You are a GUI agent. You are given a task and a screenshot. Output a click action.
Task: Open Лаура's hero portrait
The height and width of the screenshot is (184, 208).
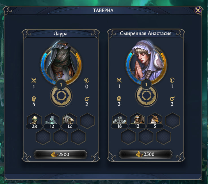pos(61,62)
